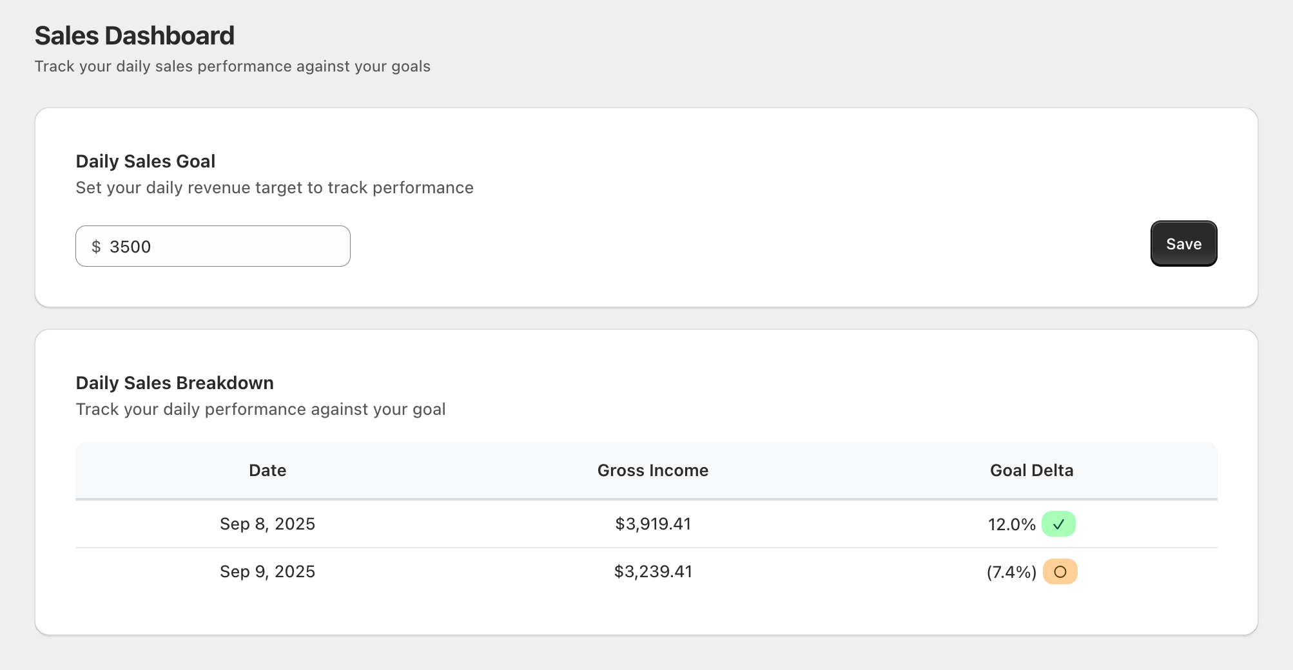Click the Goal Delta column header
Viewport: 1293px width, 670px height.
click(x=1031, y=470)
